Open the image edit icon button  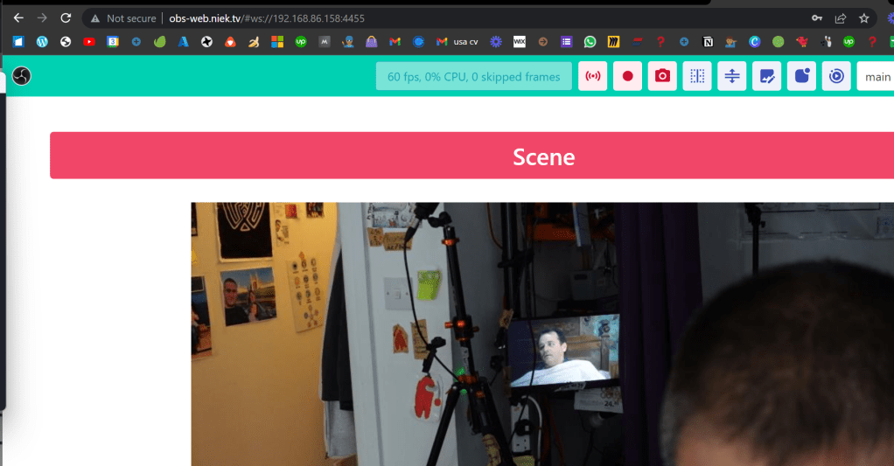pyautogui.click(x=767, y=76)
